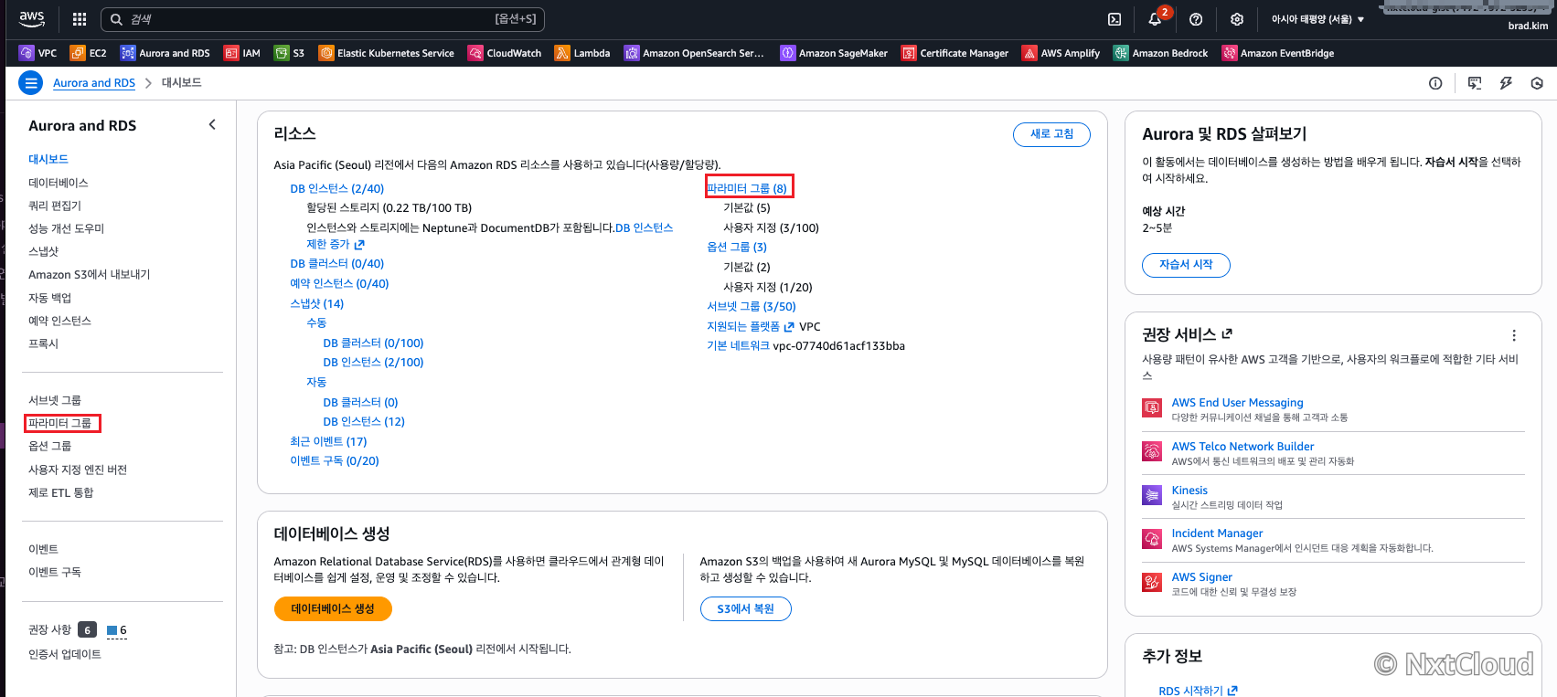1557x697 pixels.
Task: Click the hexagon clock icon at far right
Action: (1537, 83)
